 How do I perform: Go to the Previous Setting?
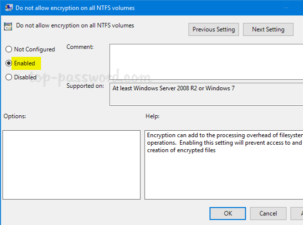click(213, 29)
